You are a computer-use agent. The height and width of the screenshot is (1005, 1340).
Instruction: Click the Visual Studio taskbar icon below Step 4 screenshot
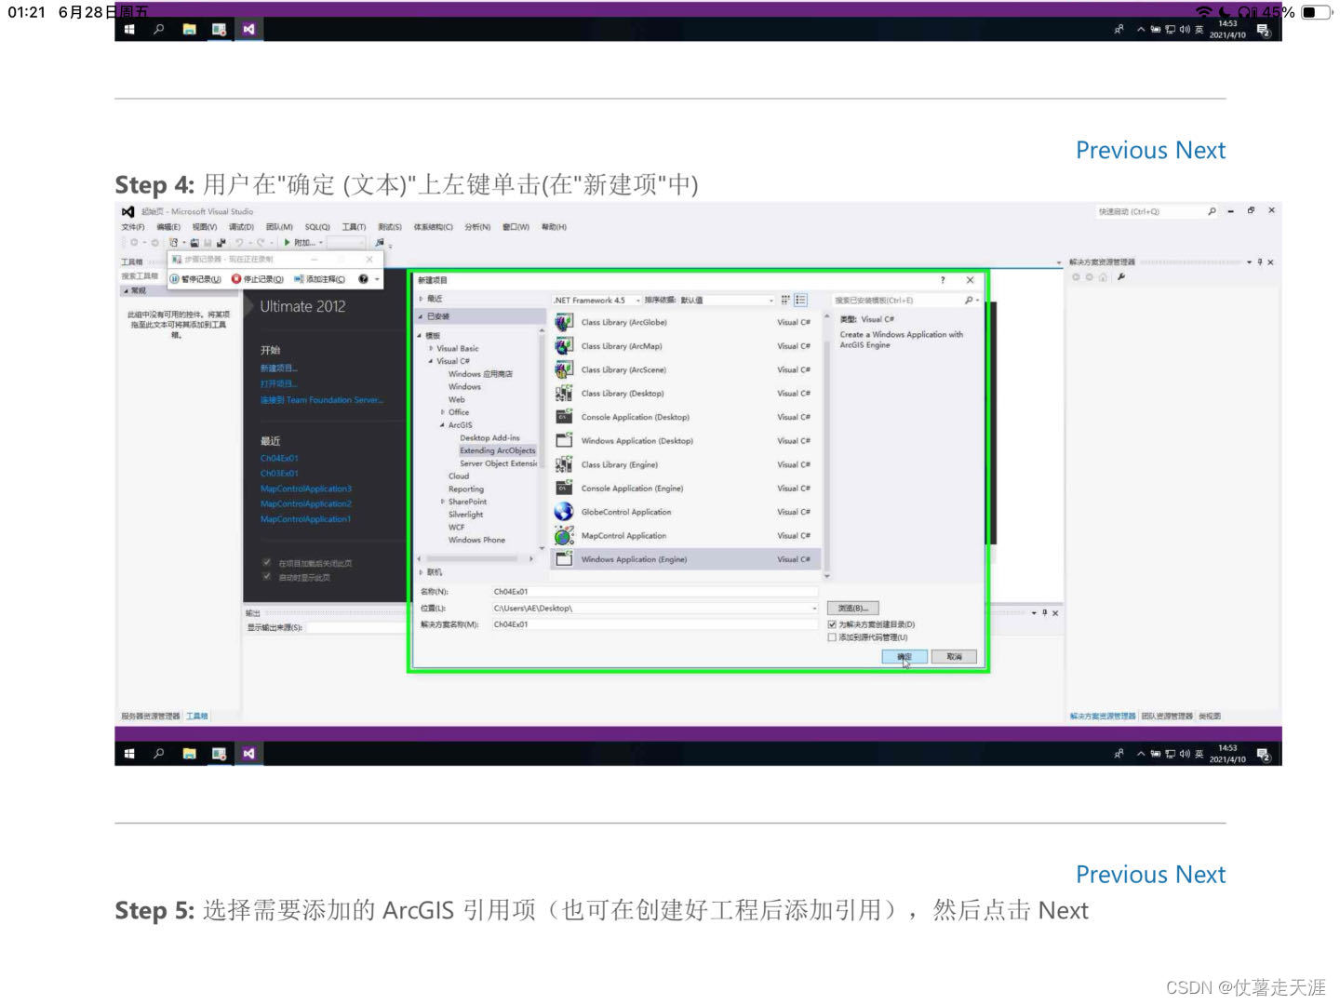tap(248, 754)
